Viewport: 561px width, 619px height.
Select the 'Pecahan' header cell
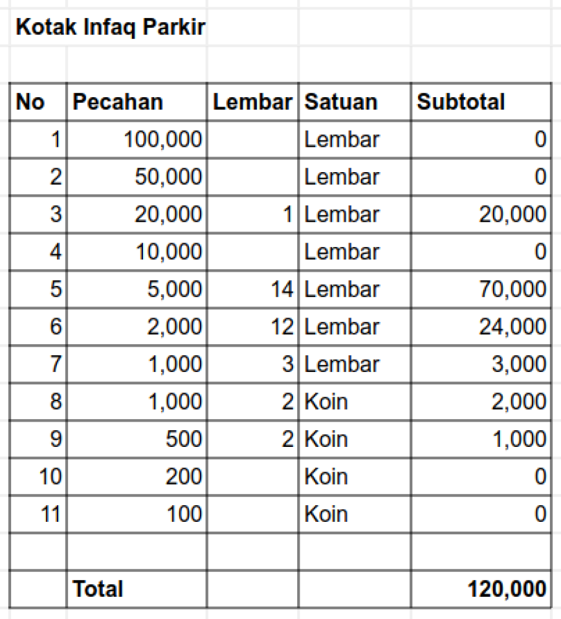(136, 102)
